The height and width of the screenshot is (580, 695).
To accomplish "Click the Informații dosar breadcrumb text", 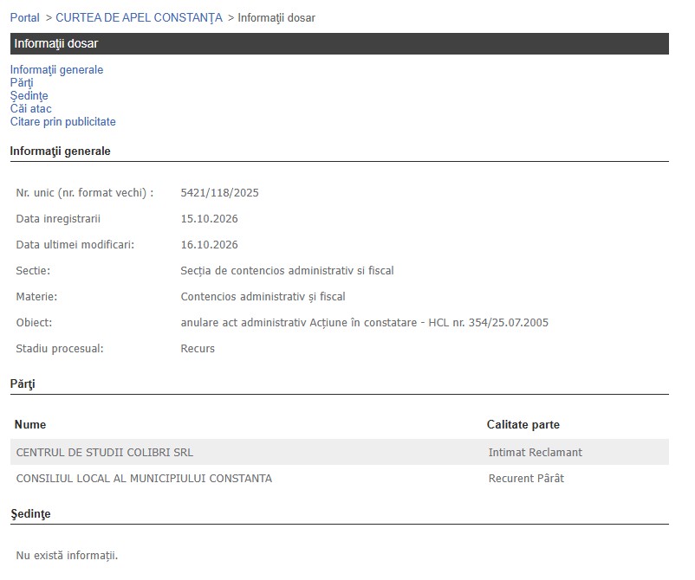I will pyautogui.click(x=276, y=17).
